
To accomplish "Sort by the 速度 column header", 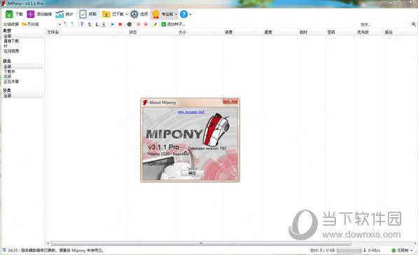I will (x=268, y=32).
